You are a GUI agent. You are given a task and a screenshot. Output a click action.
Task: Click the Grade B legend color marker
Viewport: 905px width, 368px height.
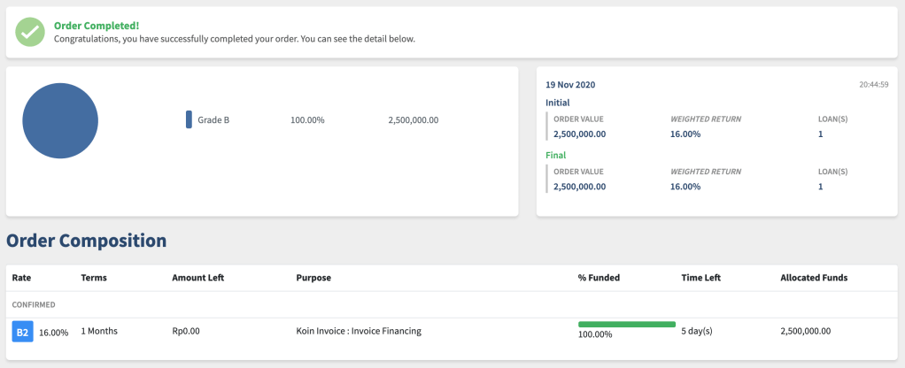(x=189, y=119)
